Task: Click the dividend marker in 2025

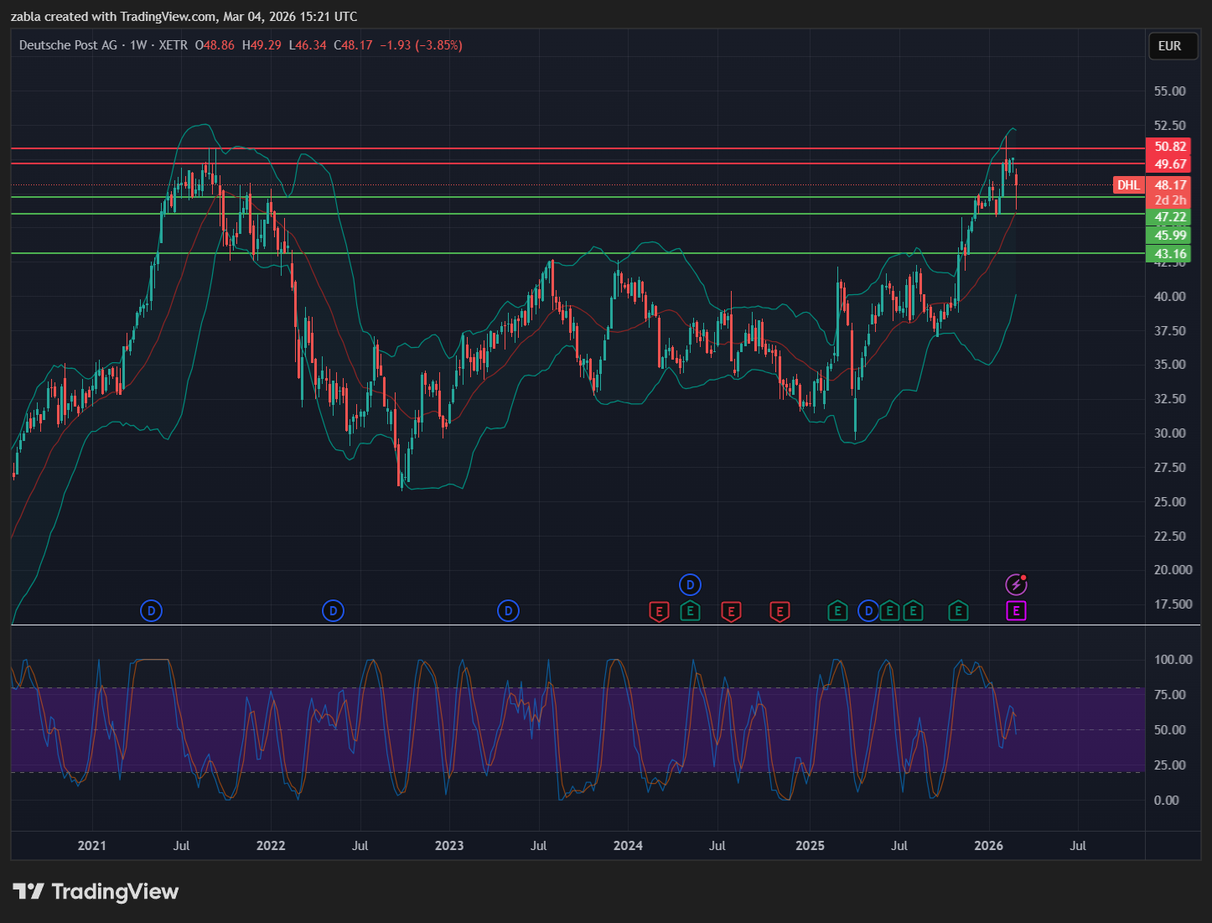Action: [x=868, y=611]
